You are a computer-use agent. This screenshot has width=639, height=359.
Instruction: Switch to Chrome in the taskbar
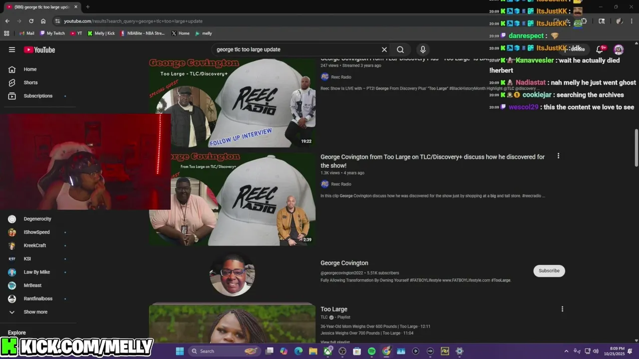pyautogui.click(x=386, y=351)
